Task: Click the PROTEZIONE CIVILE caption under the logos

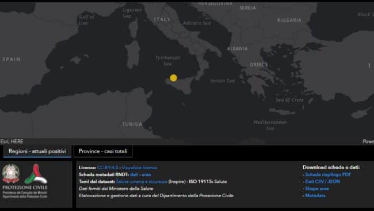Action: pos(25,187)
